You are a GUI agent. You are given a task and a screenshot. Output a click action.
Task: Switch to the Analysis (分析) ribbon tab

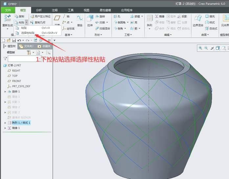coord(39,10)
